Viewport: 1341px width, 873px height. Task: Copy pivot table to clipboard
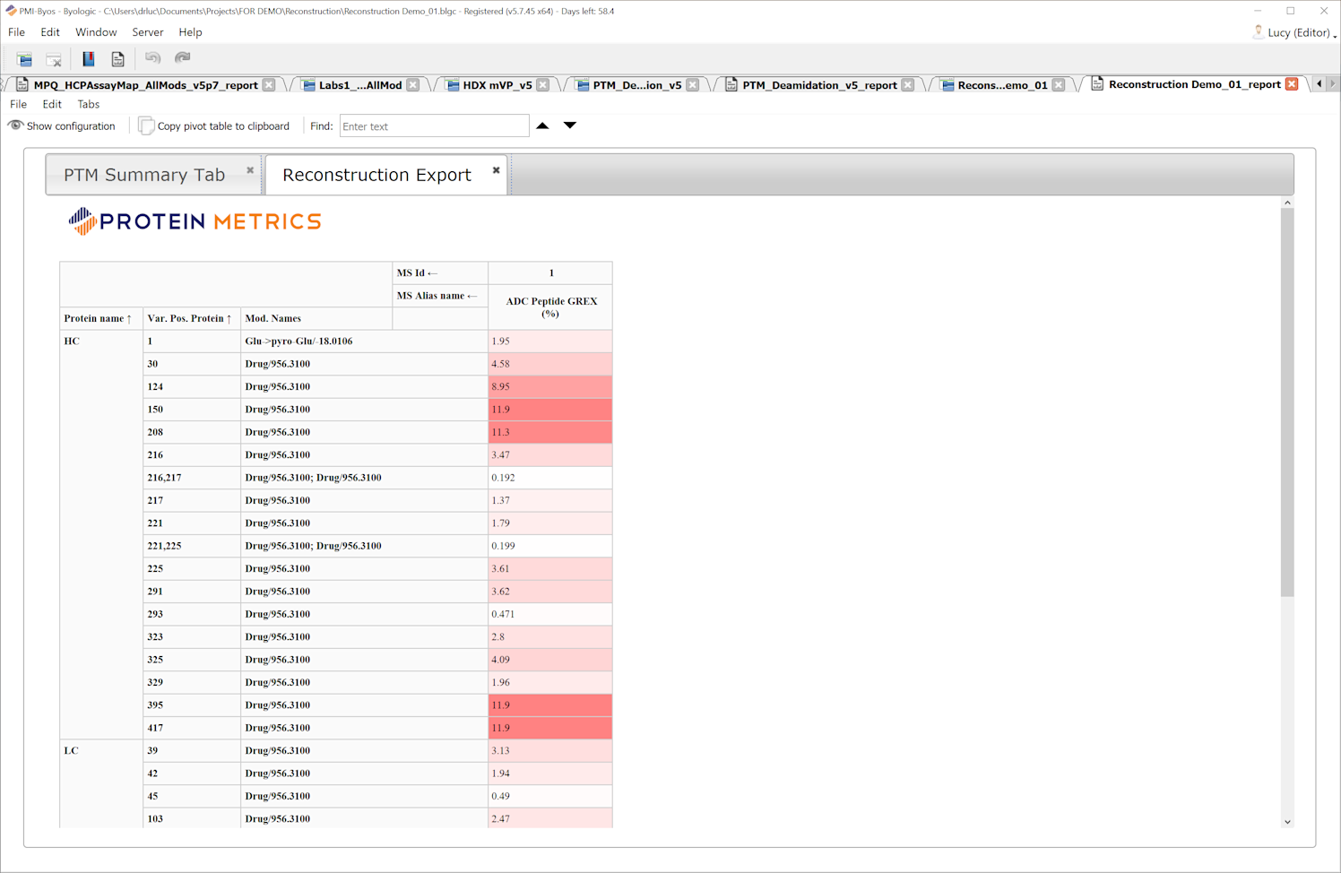tap(214, 126)
